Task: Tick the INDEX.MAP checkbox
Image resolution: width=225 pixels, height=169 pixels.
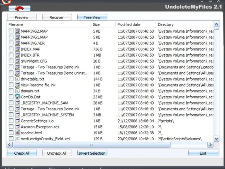Action: click(x=11, y=49)
